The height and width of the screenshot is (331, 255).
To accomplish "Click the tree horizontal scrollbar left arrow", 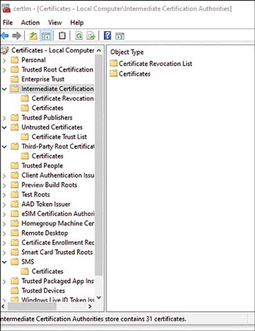I will (x=4, y=306).
